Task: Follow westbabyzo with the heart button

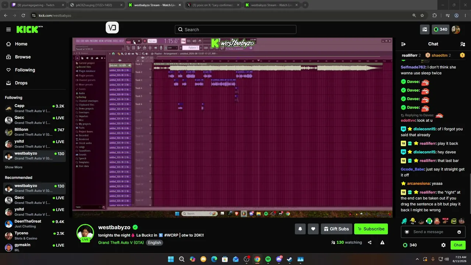Action: click(313, 229)
